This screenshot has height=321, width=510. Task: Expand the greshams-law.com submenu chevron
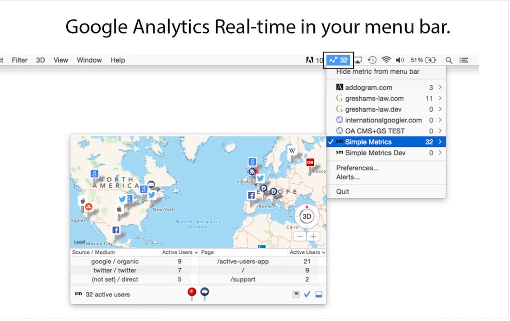440,98
